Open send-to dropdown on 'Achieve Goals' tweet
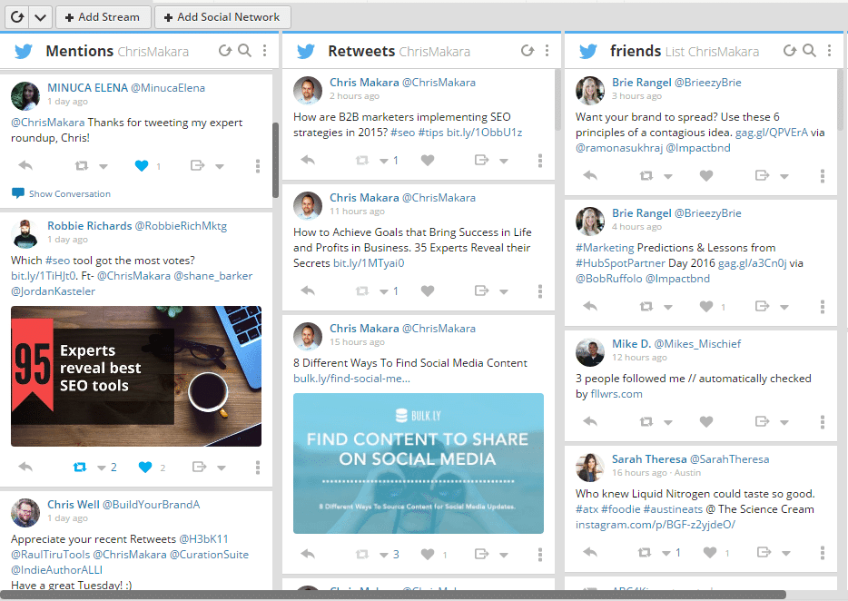 [504, 291]
